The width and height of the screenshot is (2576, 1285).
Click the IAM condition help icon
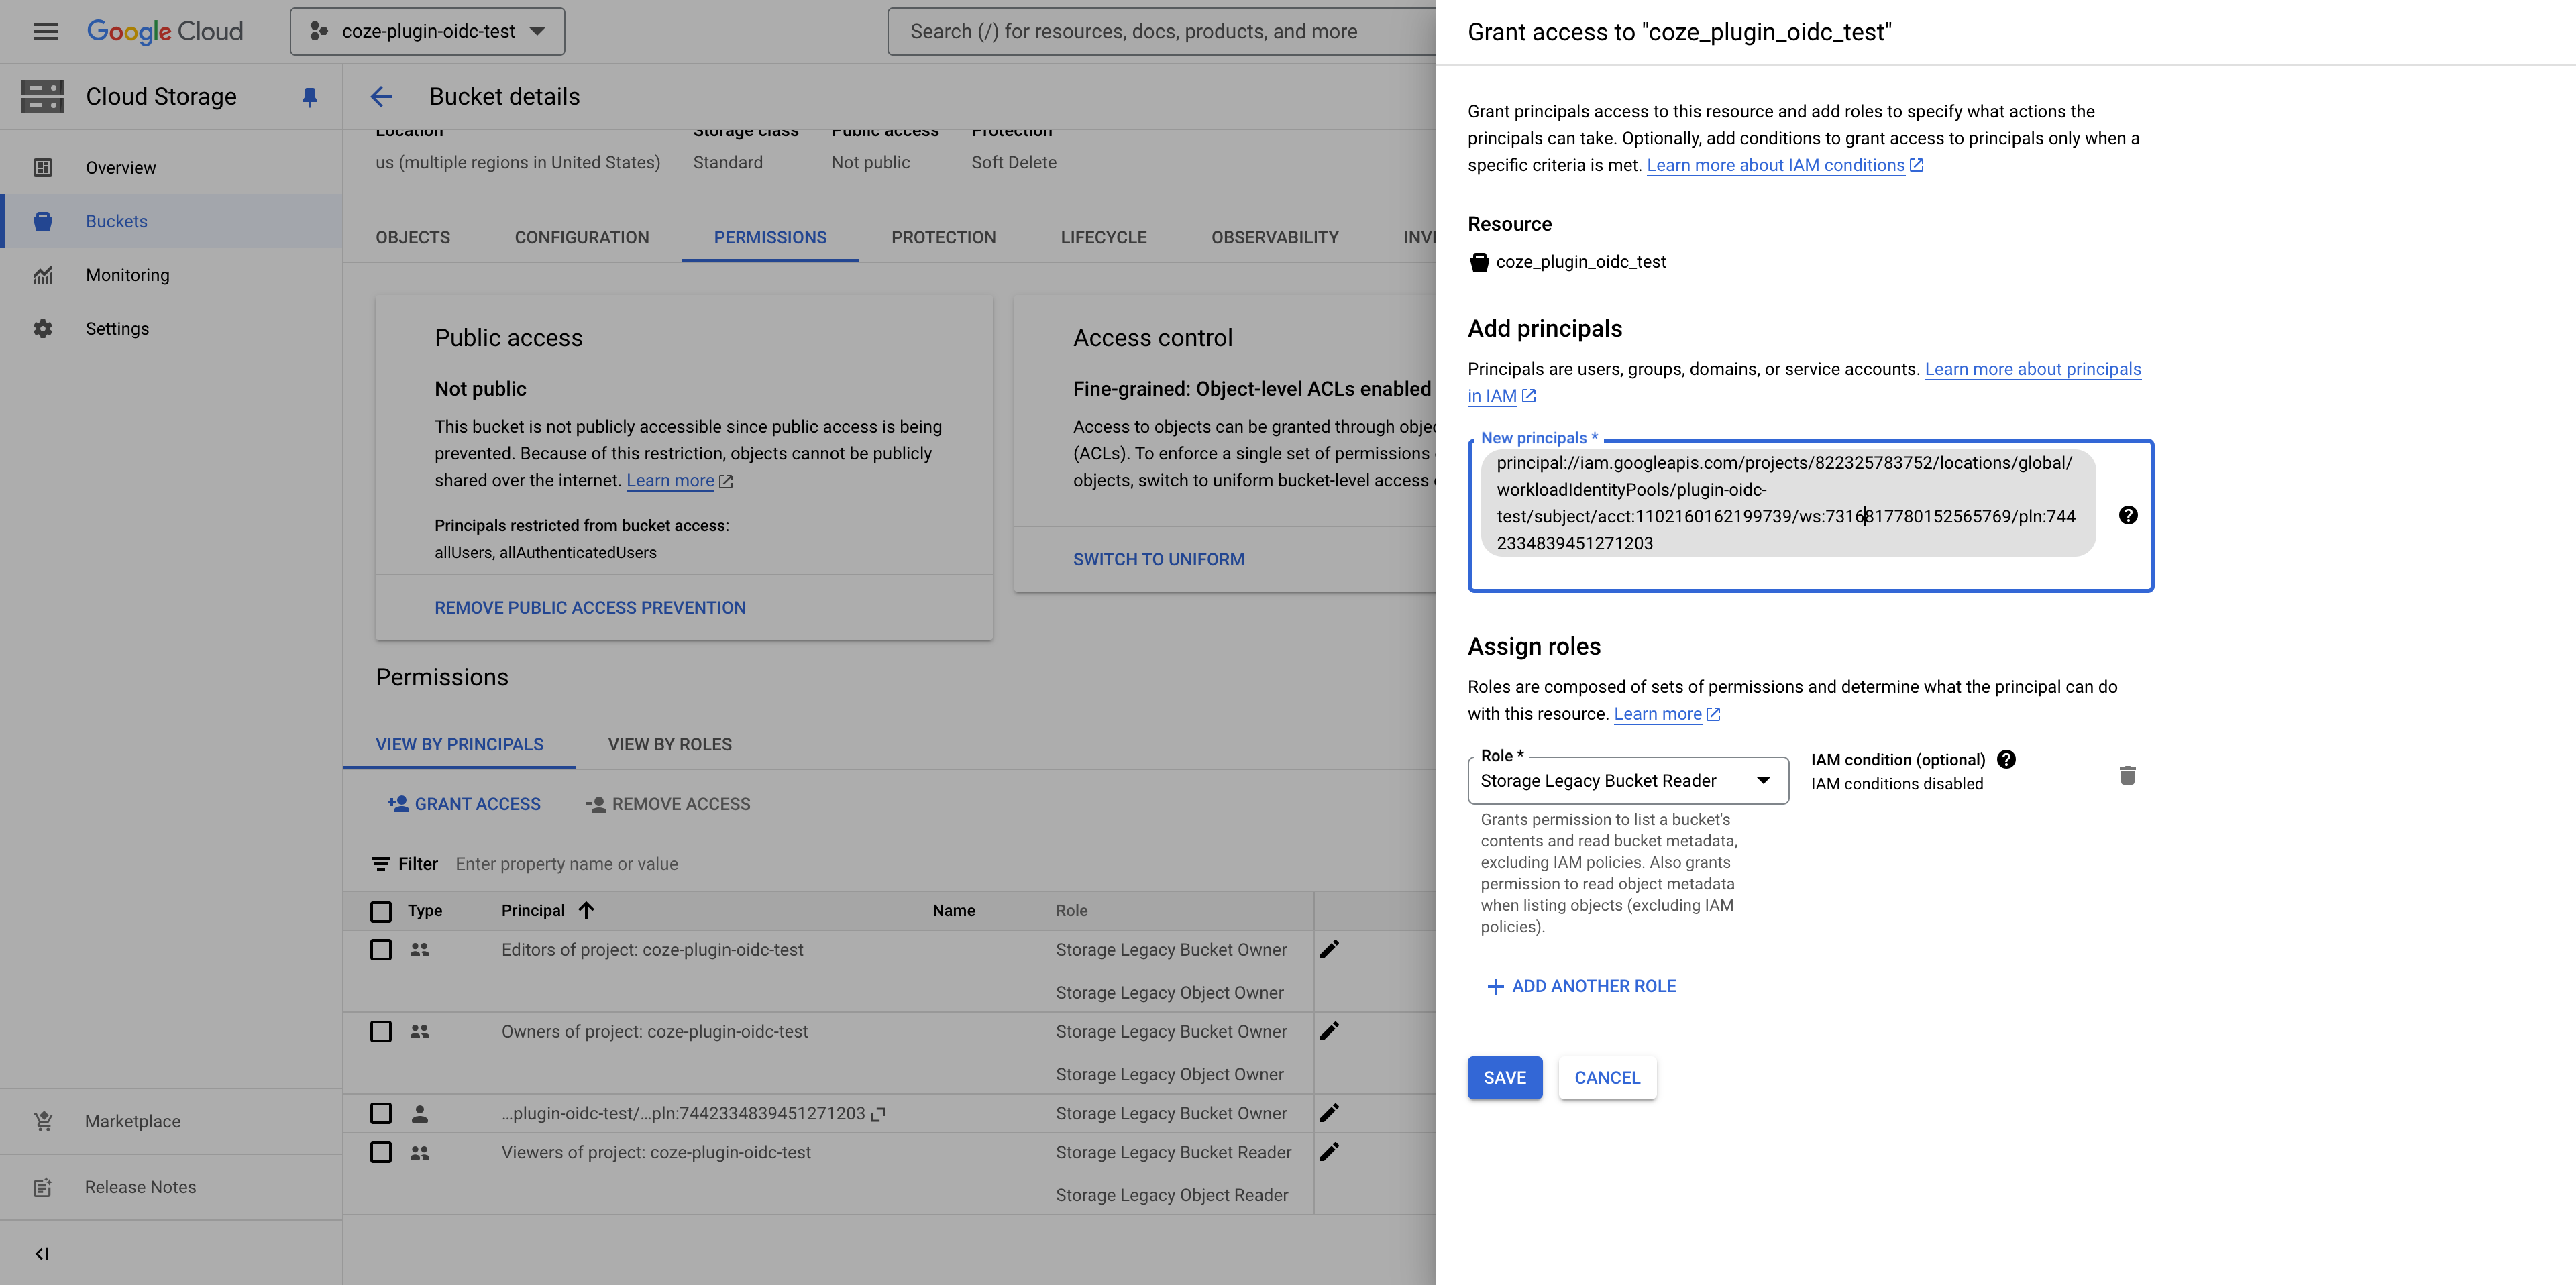2006,759
